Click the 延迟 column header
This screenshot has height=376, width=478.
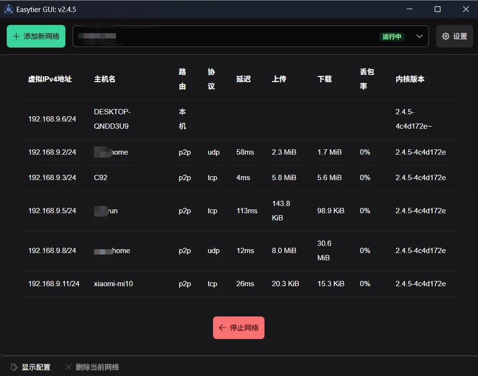pyautogui.click(x=244, y=79)
